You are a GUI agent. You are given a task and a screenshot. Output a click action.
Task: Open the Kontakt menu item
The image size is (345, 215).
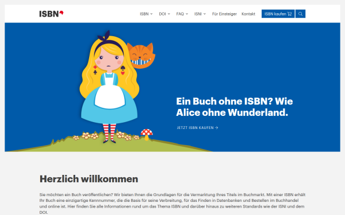pos(248,14)
